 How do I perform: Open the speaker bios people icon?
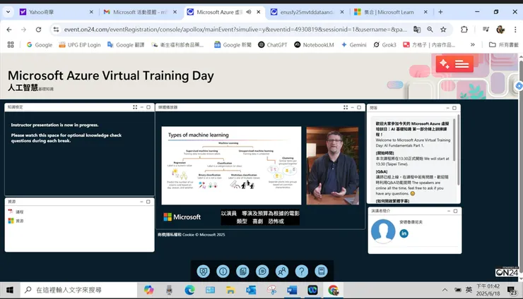click(x=282, y=271)
